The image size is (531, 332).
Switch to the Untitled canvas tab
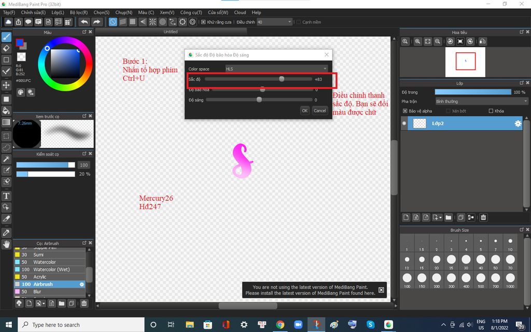[x=171, y=32]
